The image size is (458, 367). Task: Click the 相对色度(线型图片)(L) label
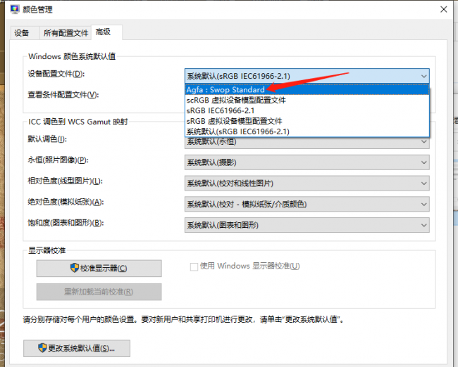click(x=65, y=181)
